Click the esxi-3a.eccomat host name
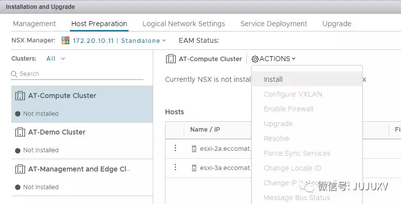Image resolution: width=401 pixels, height=204 pixels. point(226,168)
